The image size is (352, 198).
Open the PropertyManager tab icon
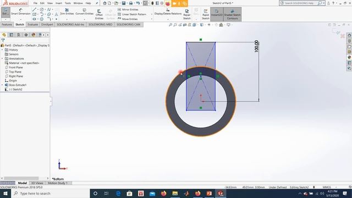[12, 35]
